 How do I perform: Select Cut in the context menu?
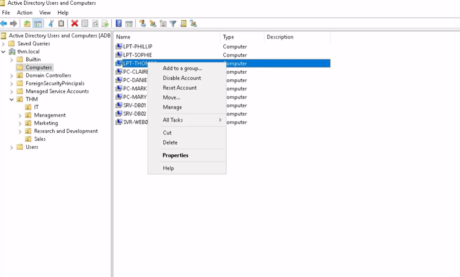coord(187,133)
